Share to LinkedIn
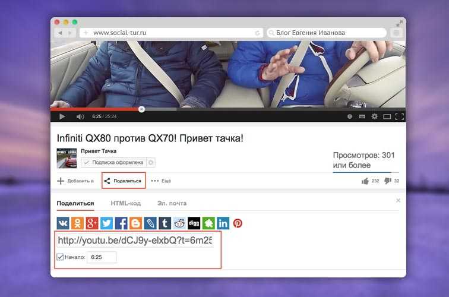 coord(223,223)
